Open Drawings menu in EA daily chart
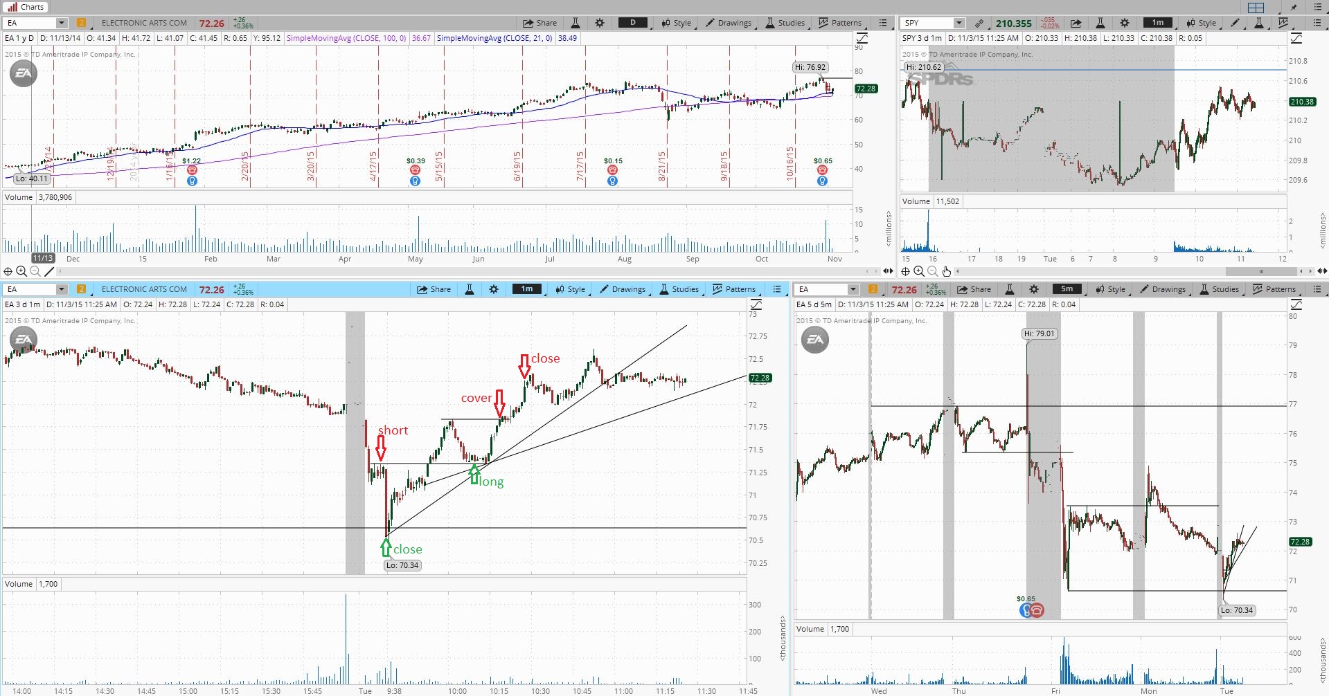The width and height of the screenshot is (1329, 696). tap(729, 23)
